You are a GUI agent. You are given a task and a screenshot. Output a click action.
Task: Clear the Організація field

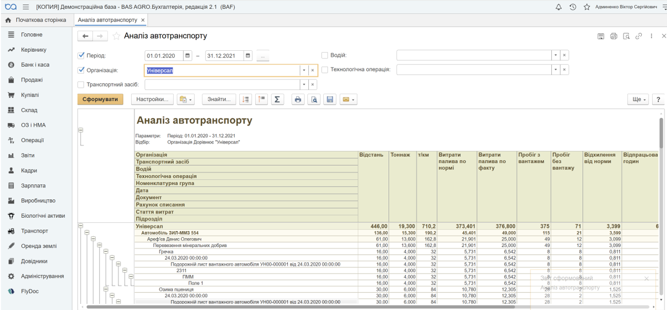[312, 70]
